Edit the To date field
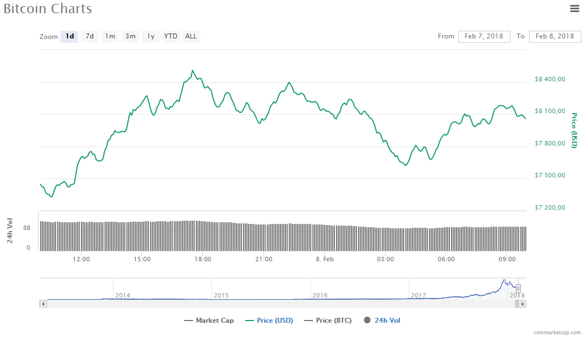 click(x=555, y=36)
